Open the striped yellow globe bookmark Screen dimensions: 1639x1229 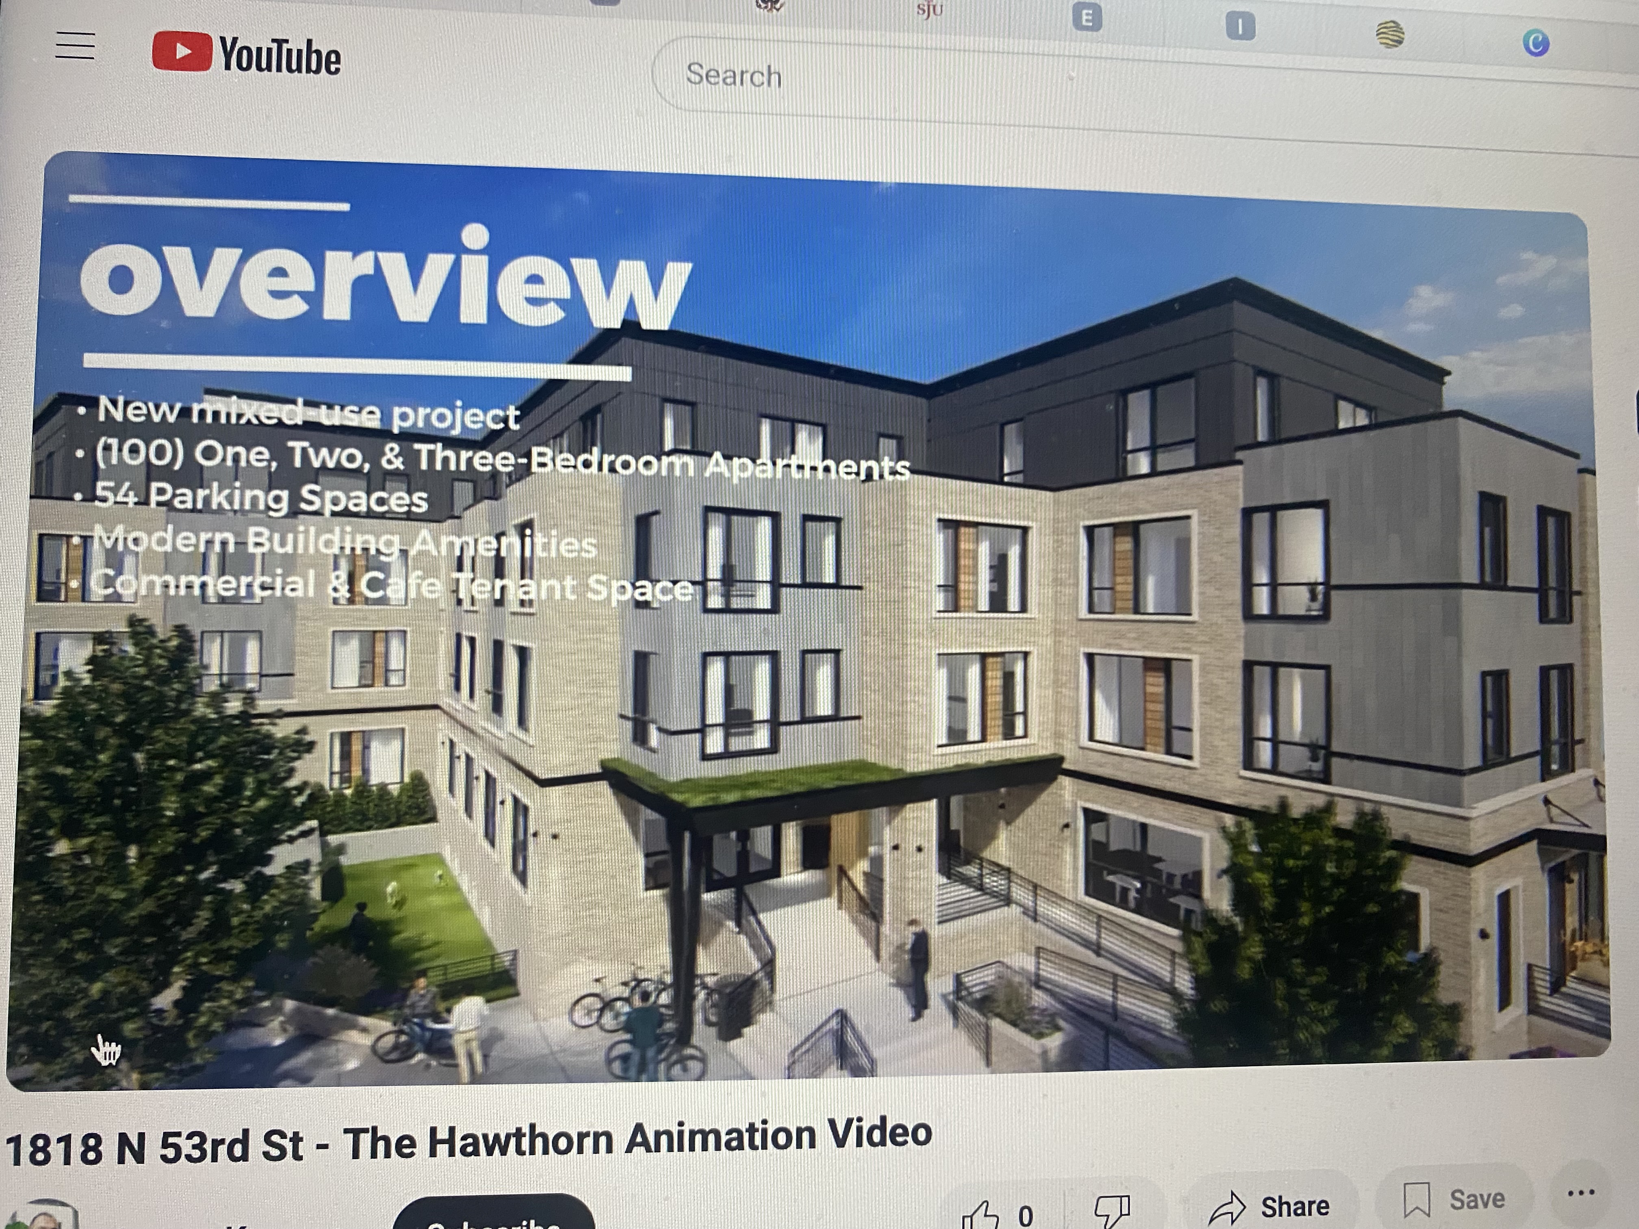pyautogui.click(x=1390, y=35)
